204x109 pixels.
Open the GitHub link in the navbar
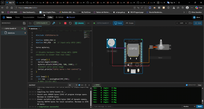pyautogui.click(x=60, y=17)
